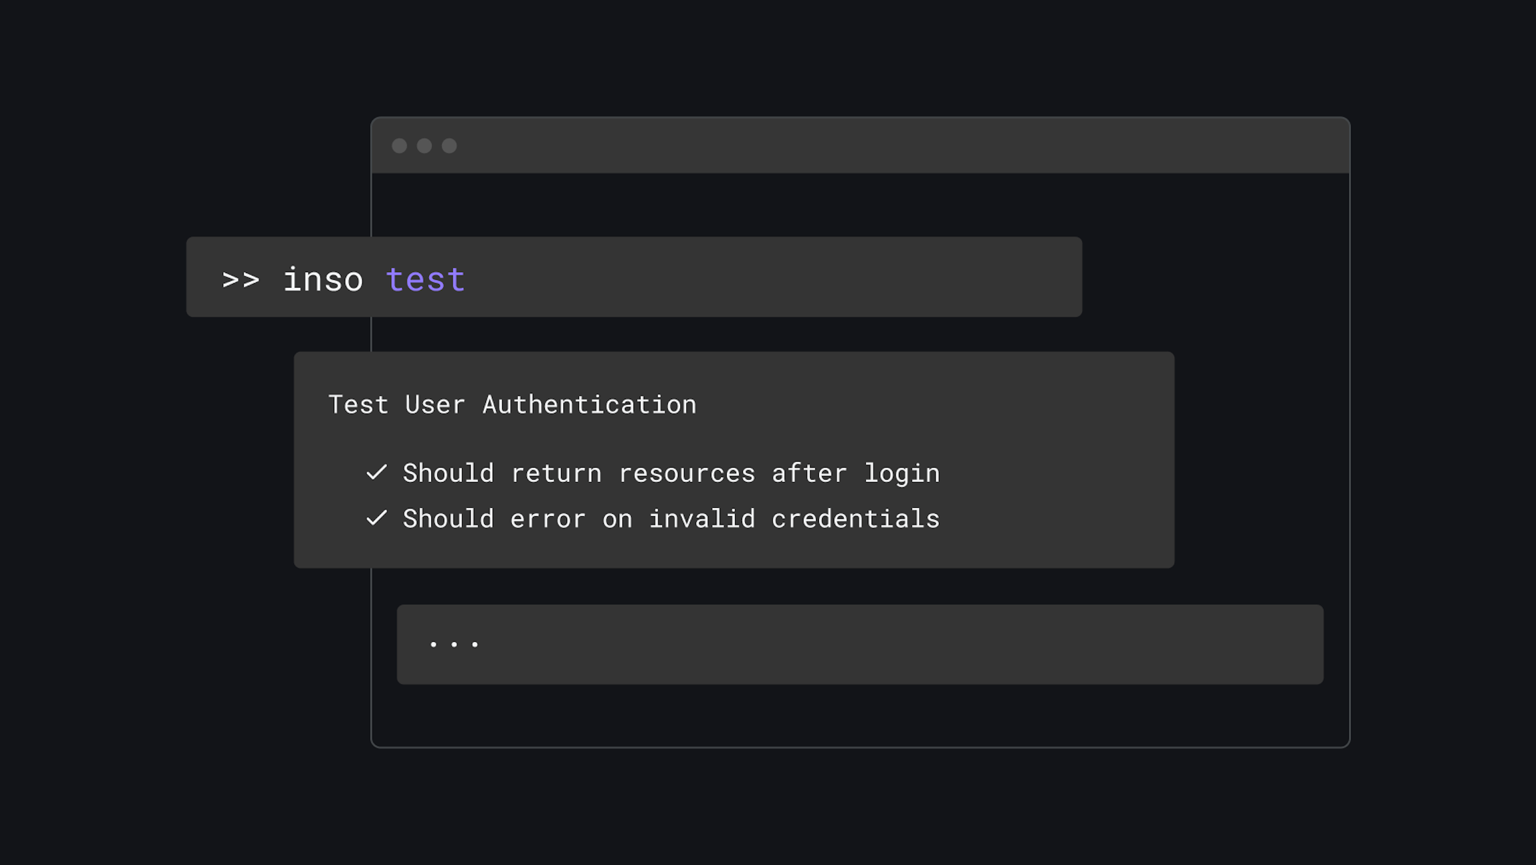Click the middle window control dot

pyautogui.click(x=424, y=146)
